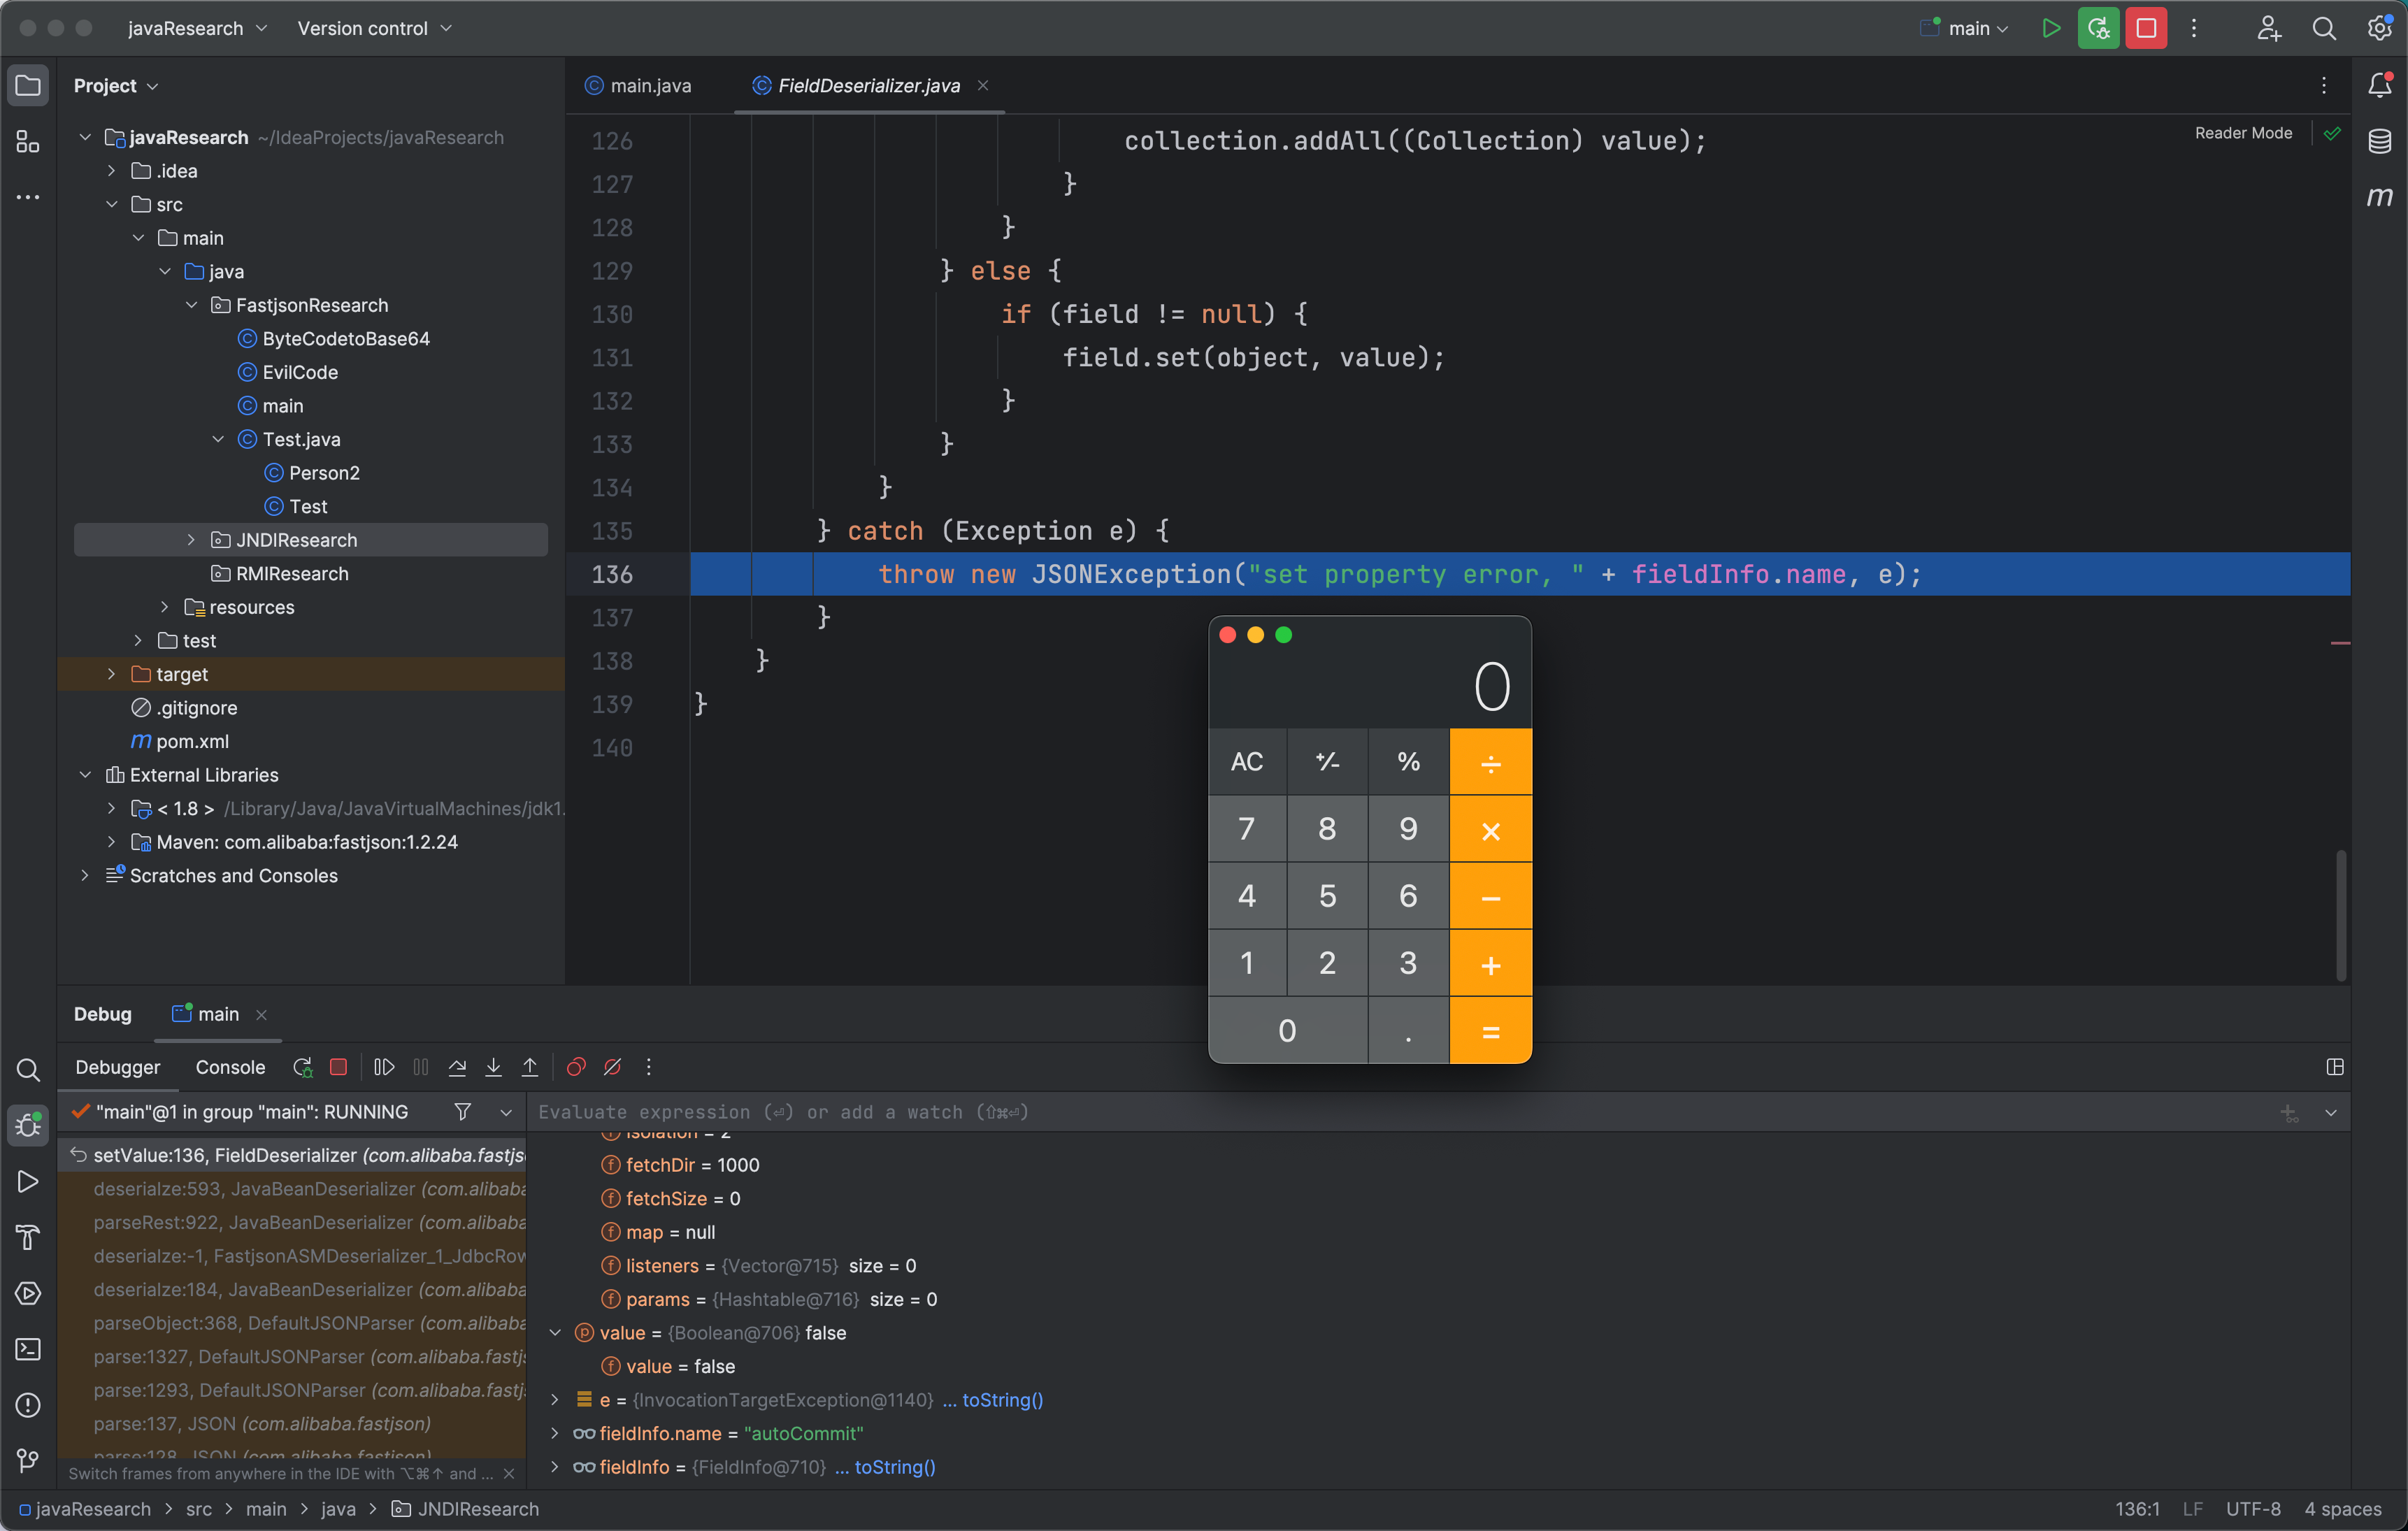Open the Project tool window icon
The width and height of the screenshot is (2408, 1531).
click(28, 85)
